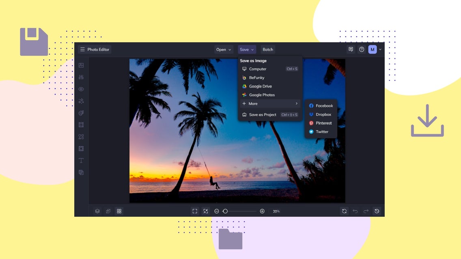
Task: Click the Batch button
Action: (268, 49)
